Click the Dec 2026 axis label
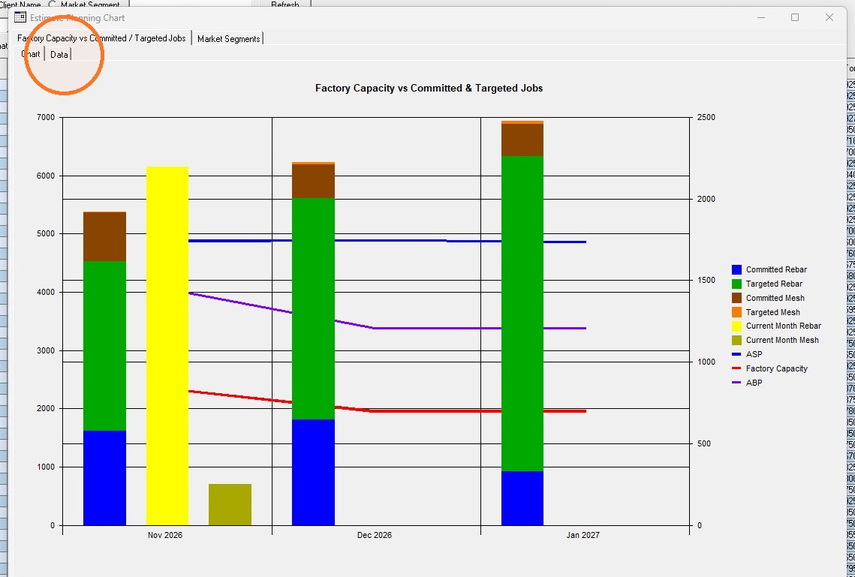Image resolution: width=855 pixels, height=577 pixels. coord(374,535)
